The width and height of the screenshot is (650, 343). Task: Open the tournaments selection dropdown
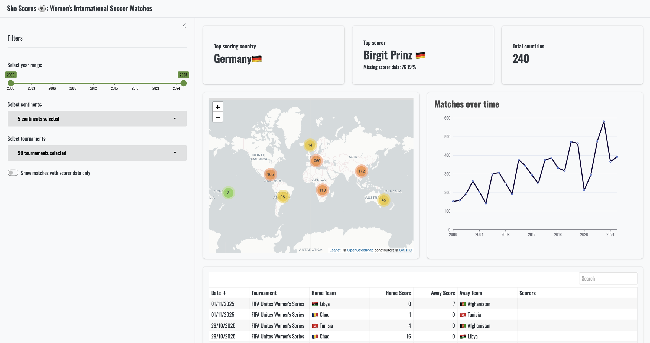pos(97,153)
